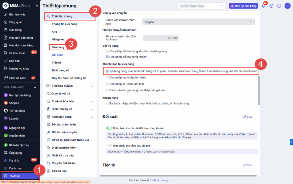Toggle Sinh phiếu thu tổng sau chi phí switch
The width and height of the screenshot is (293, 184).
[x=109, y=146]
